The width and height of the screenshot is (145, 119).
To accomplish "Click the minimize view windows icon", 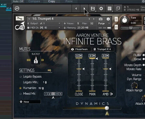I will (118, 9).
